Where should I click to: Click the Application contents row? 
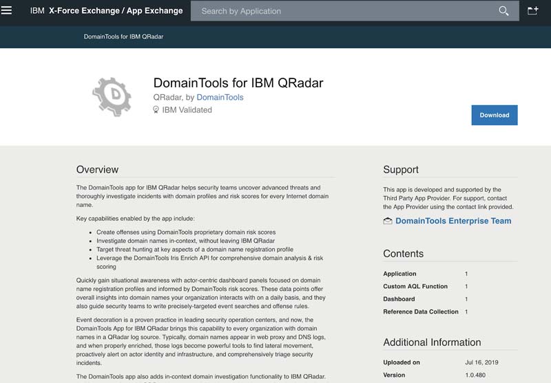(x=426, y=274)
